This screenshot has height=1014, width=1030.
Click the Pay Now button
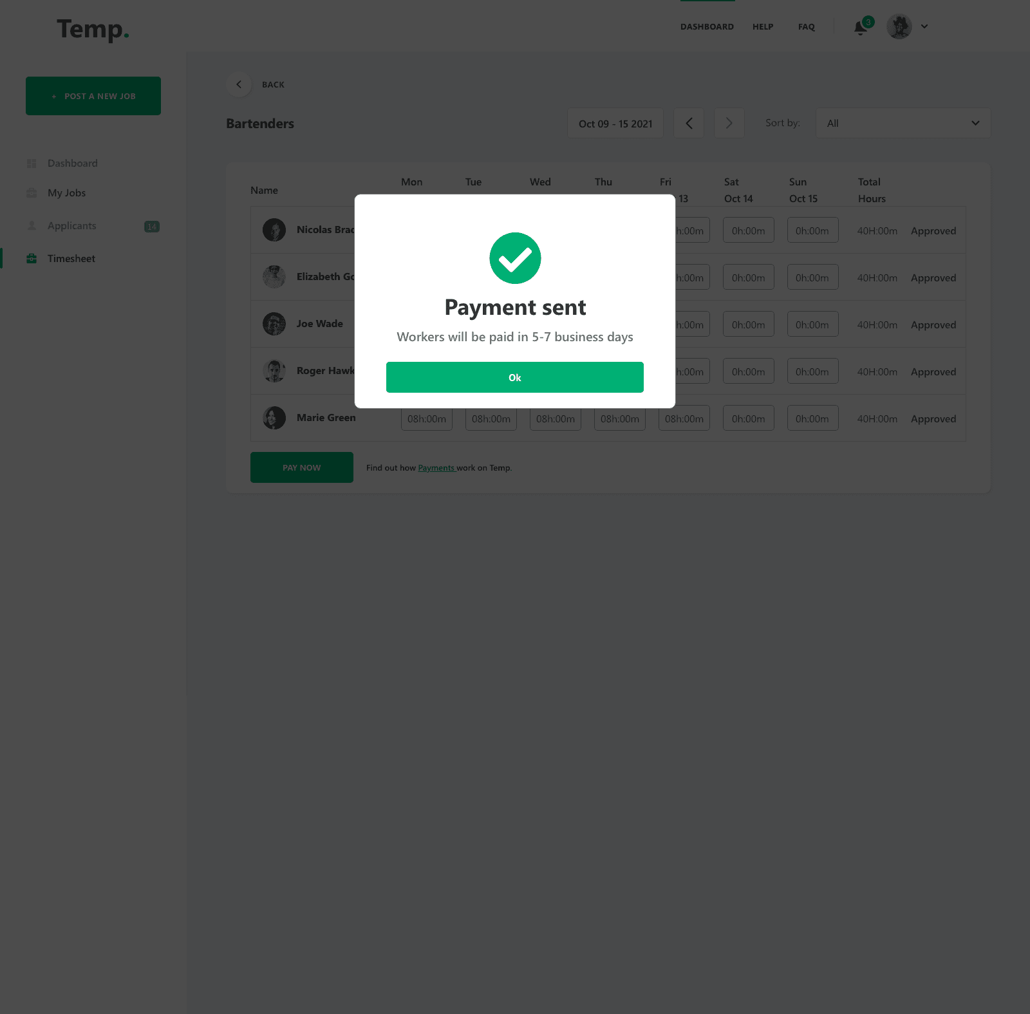click(302, 467)
